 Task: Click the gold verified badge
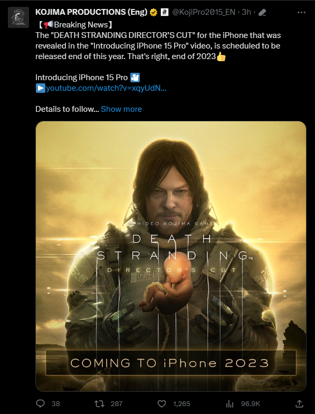pyautogui.click(x=154, y=13)
